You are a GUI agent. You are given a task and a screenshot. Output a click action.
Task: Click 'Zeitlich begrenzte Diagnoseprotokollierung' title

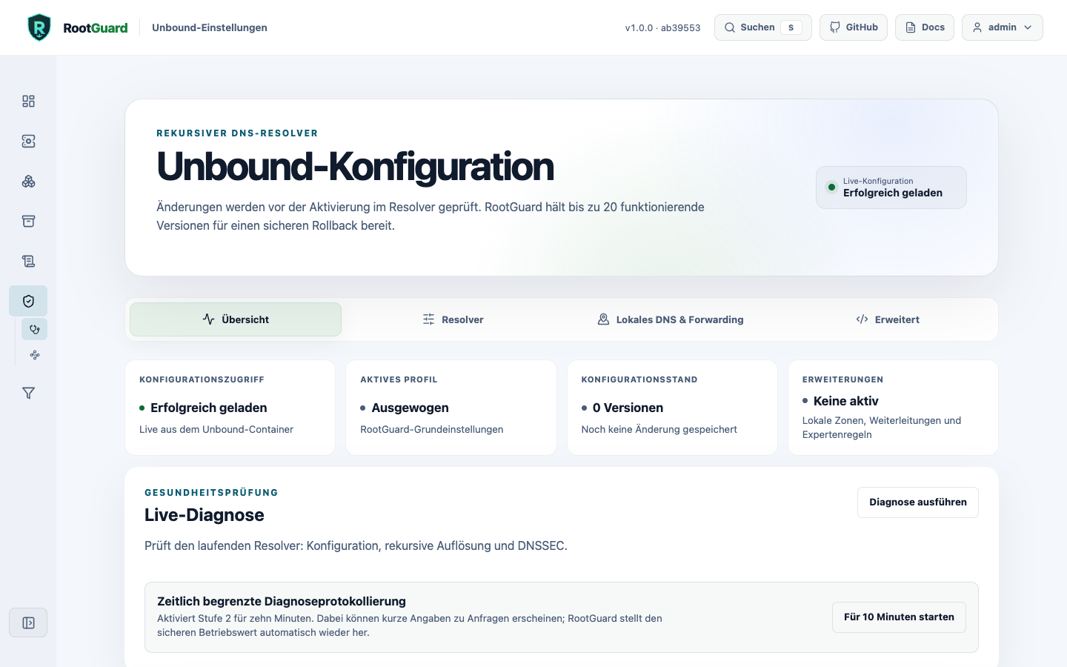pos(282,601)
